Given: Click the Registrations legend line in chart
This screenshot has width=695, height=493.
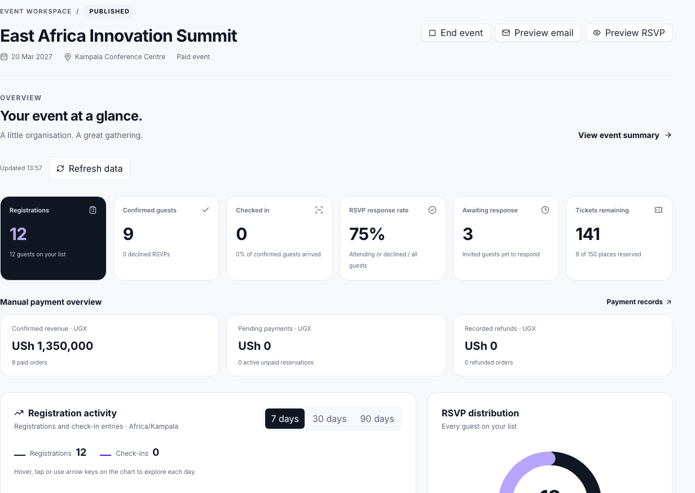Looking at the screenshot, I should click(20, 455).
